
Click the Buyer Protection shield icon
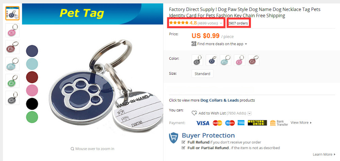click(x=173, y=138)
